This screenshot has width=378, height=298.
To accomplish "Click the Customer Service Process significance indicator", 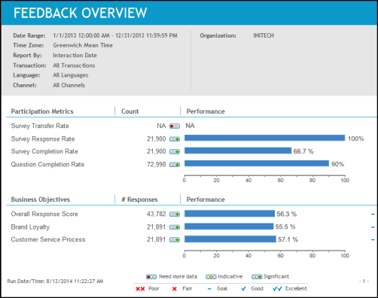I will (x=175, y=240).
